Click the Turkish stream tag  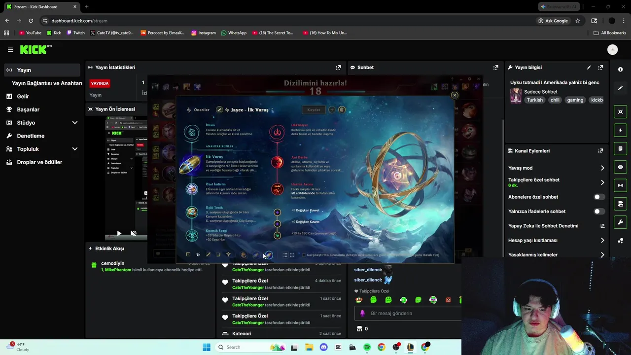tap(534, 100)
